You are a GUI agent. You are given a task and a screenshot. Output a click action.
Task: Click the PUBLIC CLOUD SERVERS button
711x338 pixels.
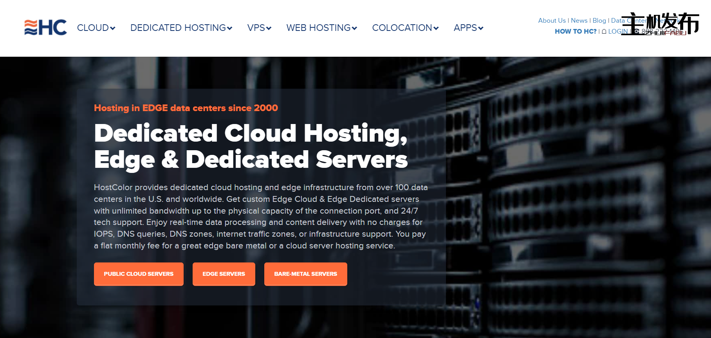pos(139,274)
